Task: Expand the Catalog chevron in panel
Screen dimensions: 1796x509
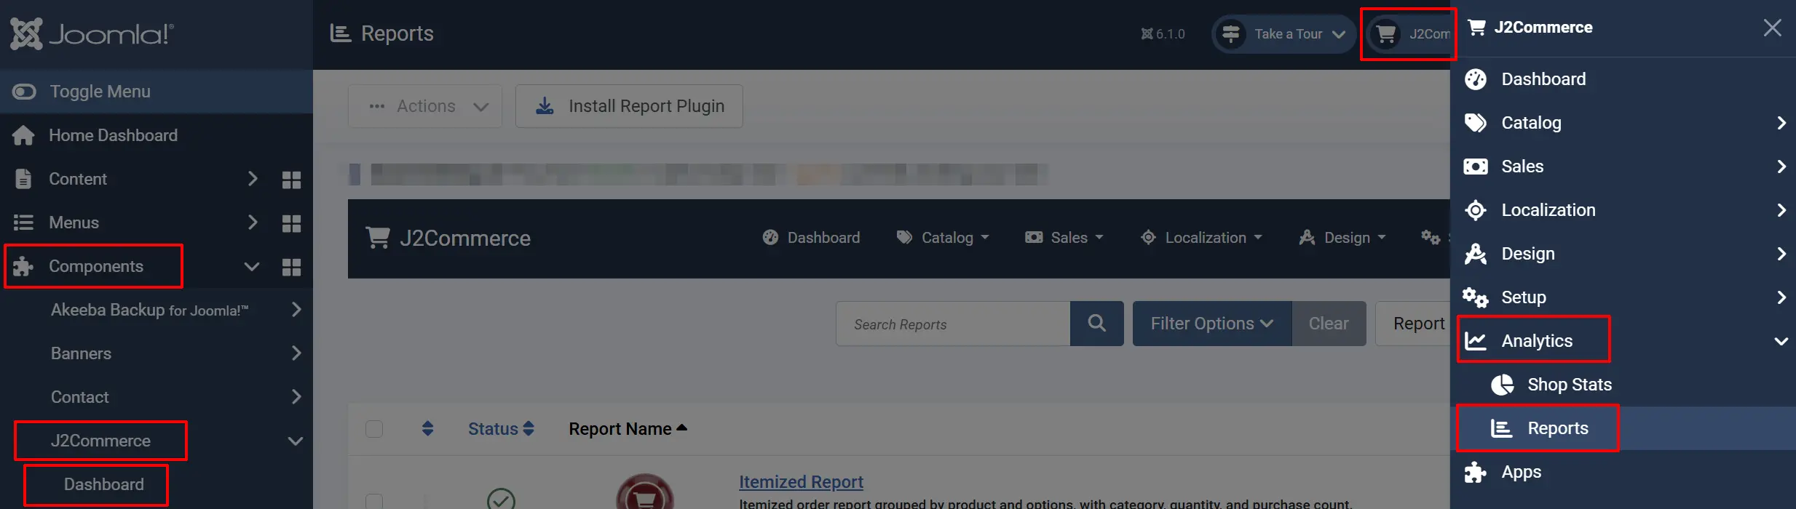Action: coord(1781,123)
